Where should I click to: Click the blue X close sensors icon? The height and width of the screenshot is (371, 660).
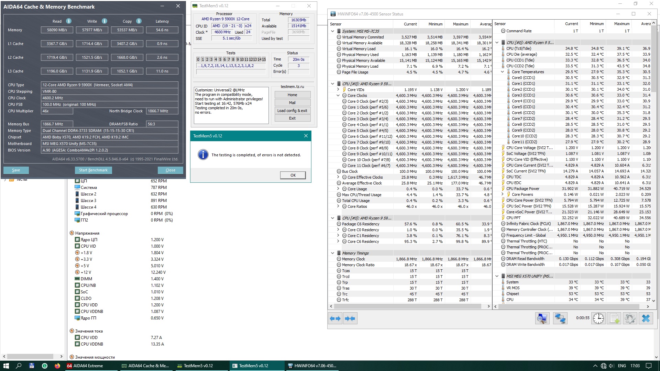click(x=646, y=318)
